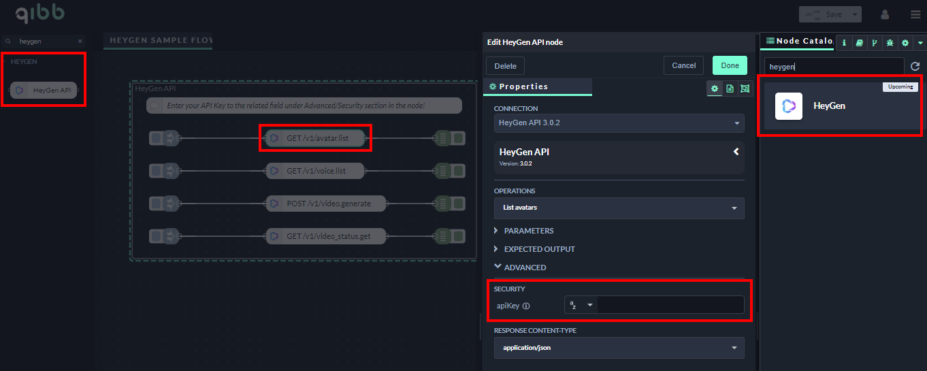Open the debug bug icon tab
This screenshot has height=371, width=927.
click(890, 42)
